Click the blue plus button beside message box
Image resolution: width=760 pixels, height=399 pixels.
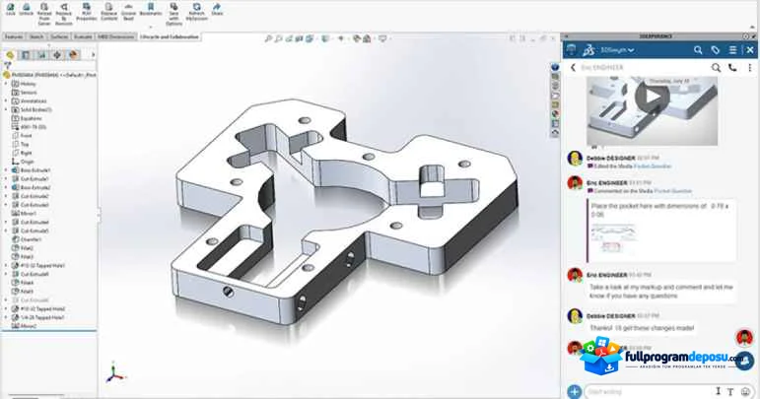(x=574, y=391)
